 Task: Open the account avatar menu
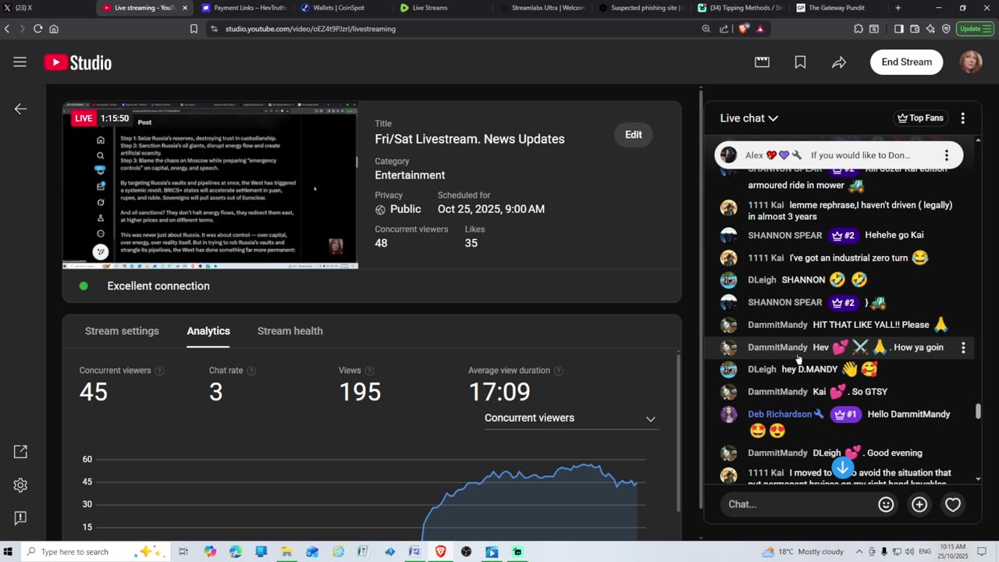pos(971,62)
